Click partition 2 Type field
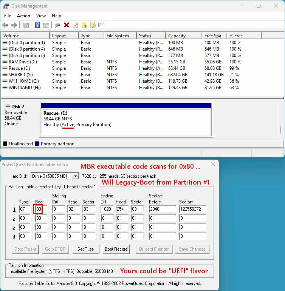 click(25, 218)
